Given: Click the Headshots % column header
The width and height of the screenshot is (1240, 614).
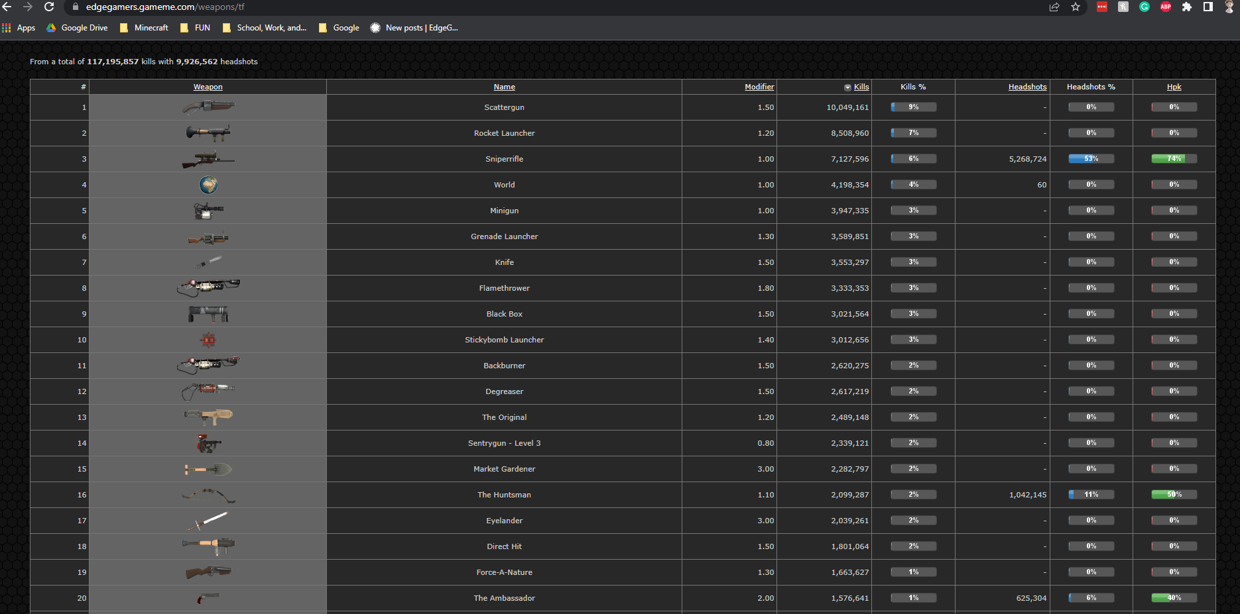Looking at the screenshot, I should 1091,87.
